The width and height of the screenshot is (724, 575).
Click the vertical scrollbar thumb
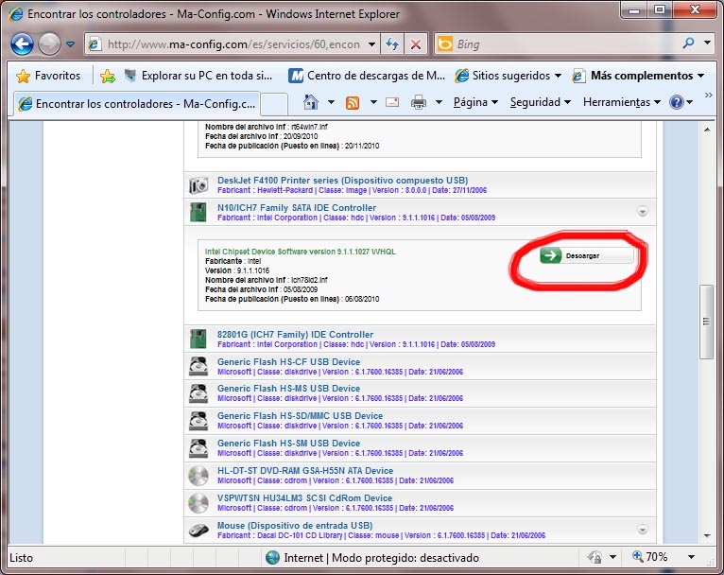[706, 322]
